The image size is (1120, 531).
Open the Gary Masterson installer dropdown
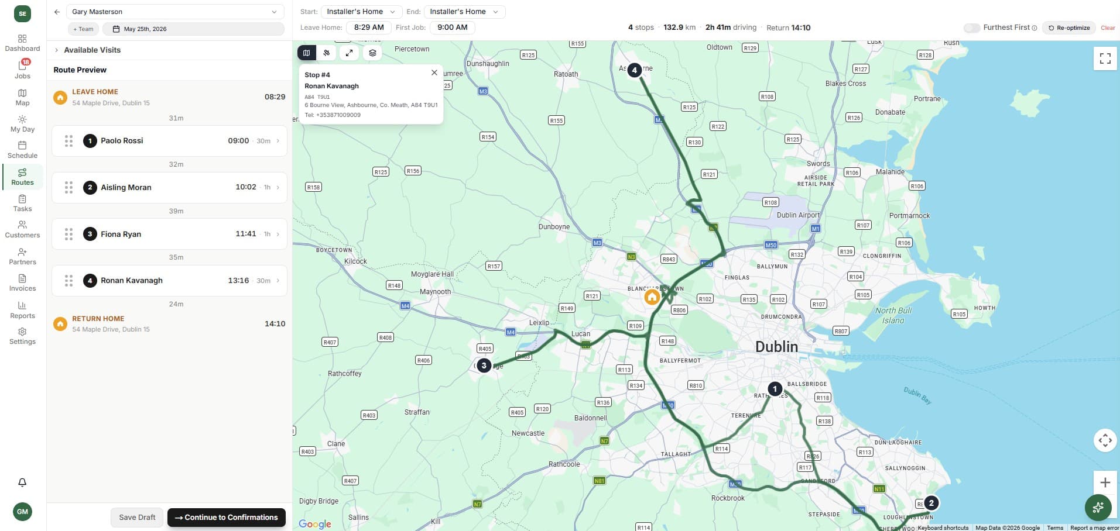175,12
